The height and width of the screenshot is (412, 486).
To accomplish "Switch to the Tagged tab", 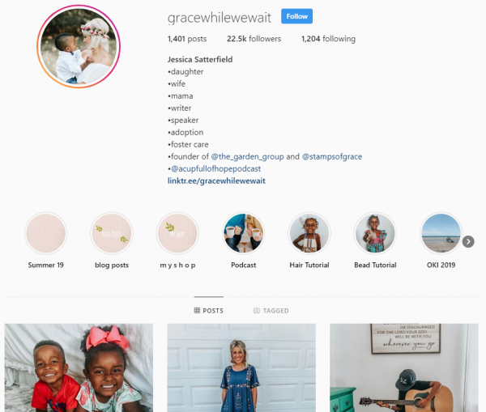I will (271, 310).
